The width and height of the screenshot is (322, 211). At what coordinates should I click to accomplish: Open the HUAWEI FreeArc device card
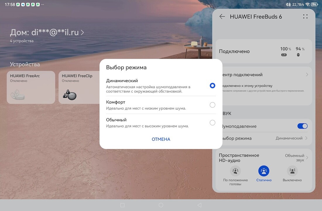31,87
